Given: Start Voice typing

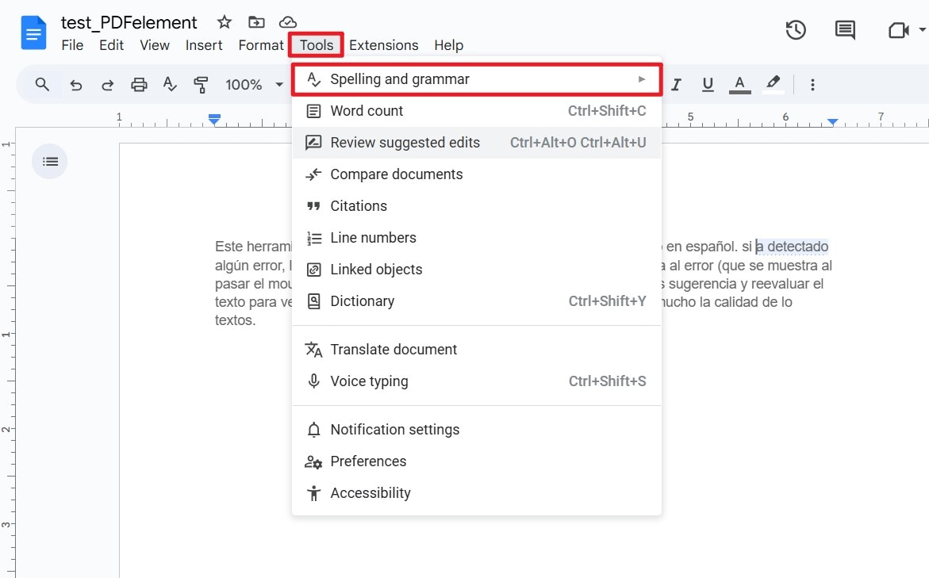Looking at the screenshot, I should coord(477,381).
